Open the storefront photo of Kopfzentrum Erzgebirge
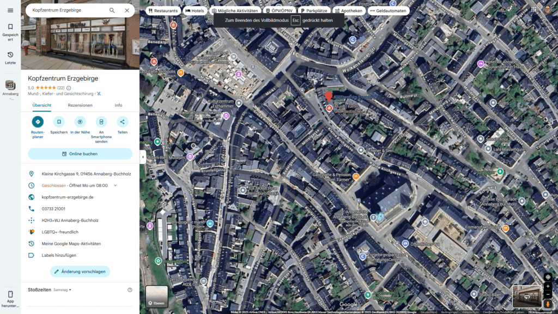 (x=80, y=44)
